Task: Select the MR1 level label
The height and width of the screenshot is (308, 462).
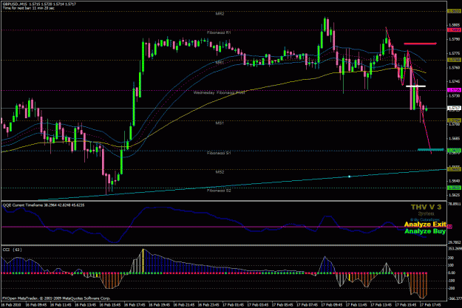Action: pyautogui.click(x=220, y=63)
